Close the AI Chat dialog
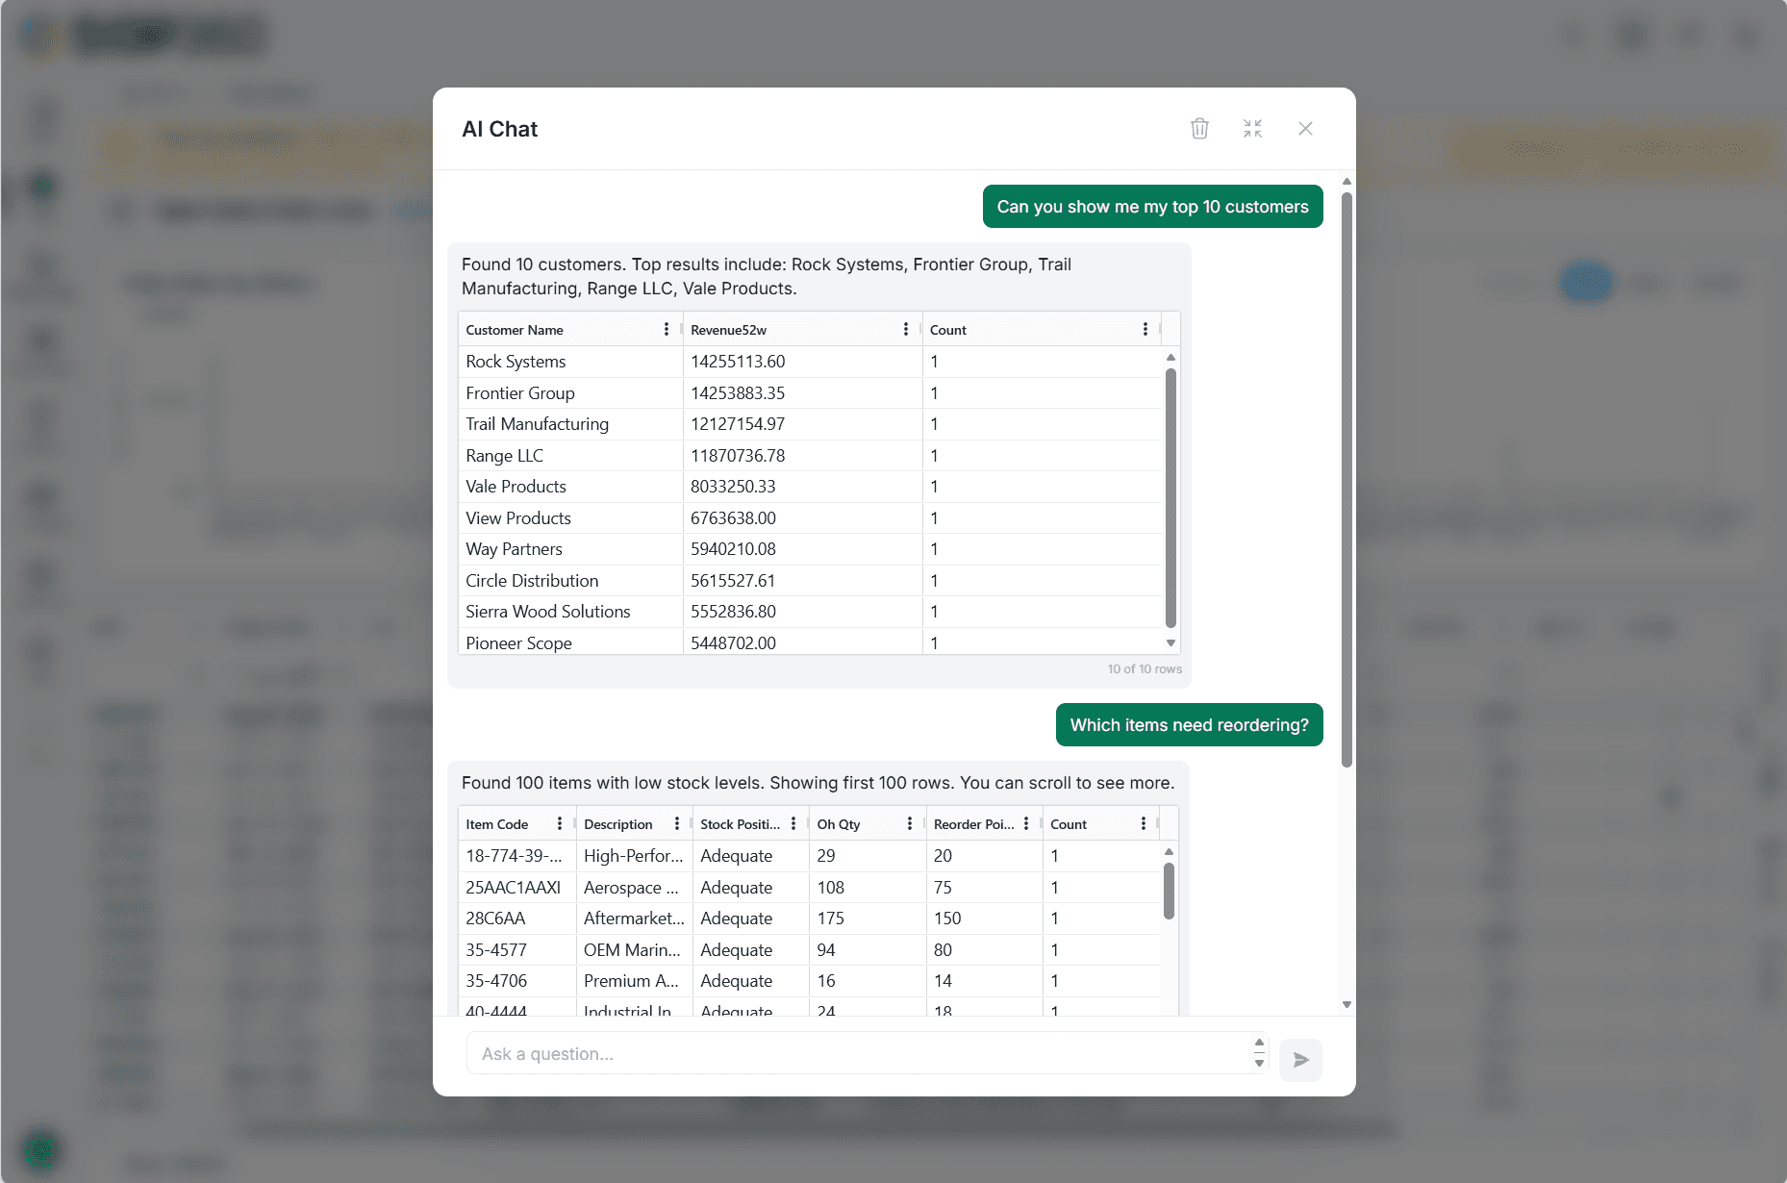1787x1183 pixels. click(x=1305, y=129)
